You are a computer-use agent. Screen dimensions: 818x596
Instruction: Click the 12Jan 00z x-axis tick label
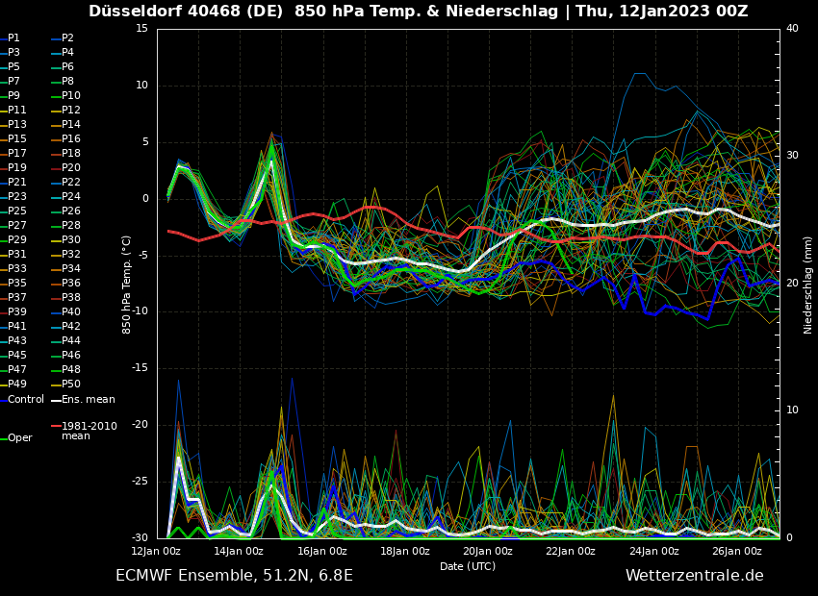tap(156, 551)
